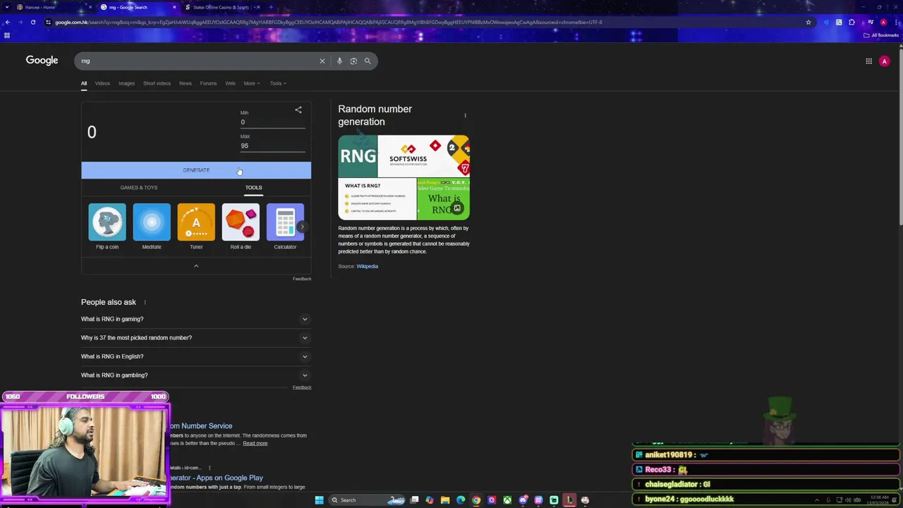Open Google Lens image search
Viewport: 903px width, 508px height.
[x=353, y=61]
